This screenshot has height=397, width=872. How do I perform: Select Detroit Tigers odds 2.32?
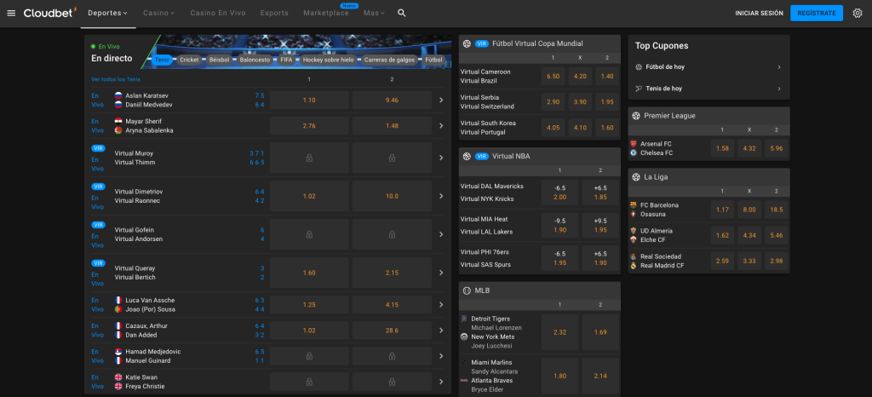pos(560,332)
